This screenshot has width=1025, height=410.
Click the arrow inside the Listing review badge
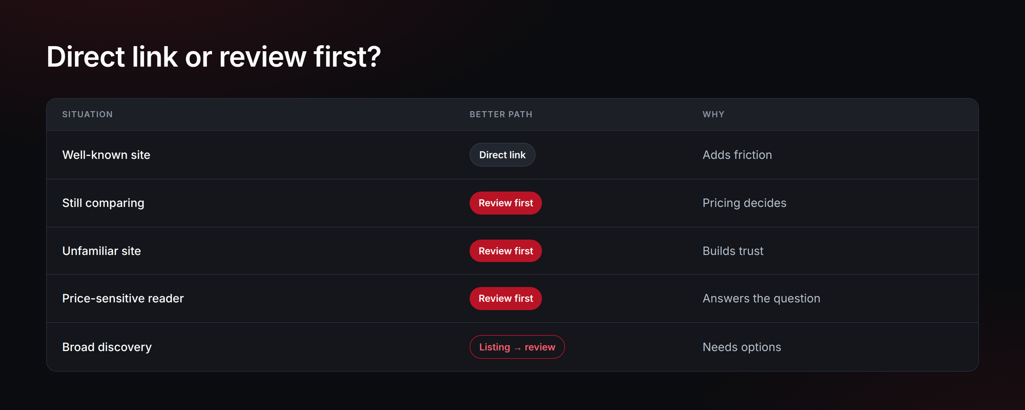(518, 348)
